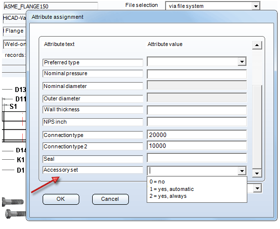
Task: Click the Wall thickness value field
Action: click(197, 110)
